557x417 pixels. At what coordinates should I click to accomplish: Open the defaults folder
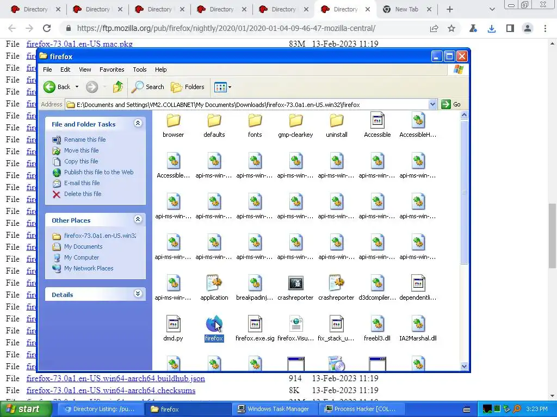[x=214, y=121]
